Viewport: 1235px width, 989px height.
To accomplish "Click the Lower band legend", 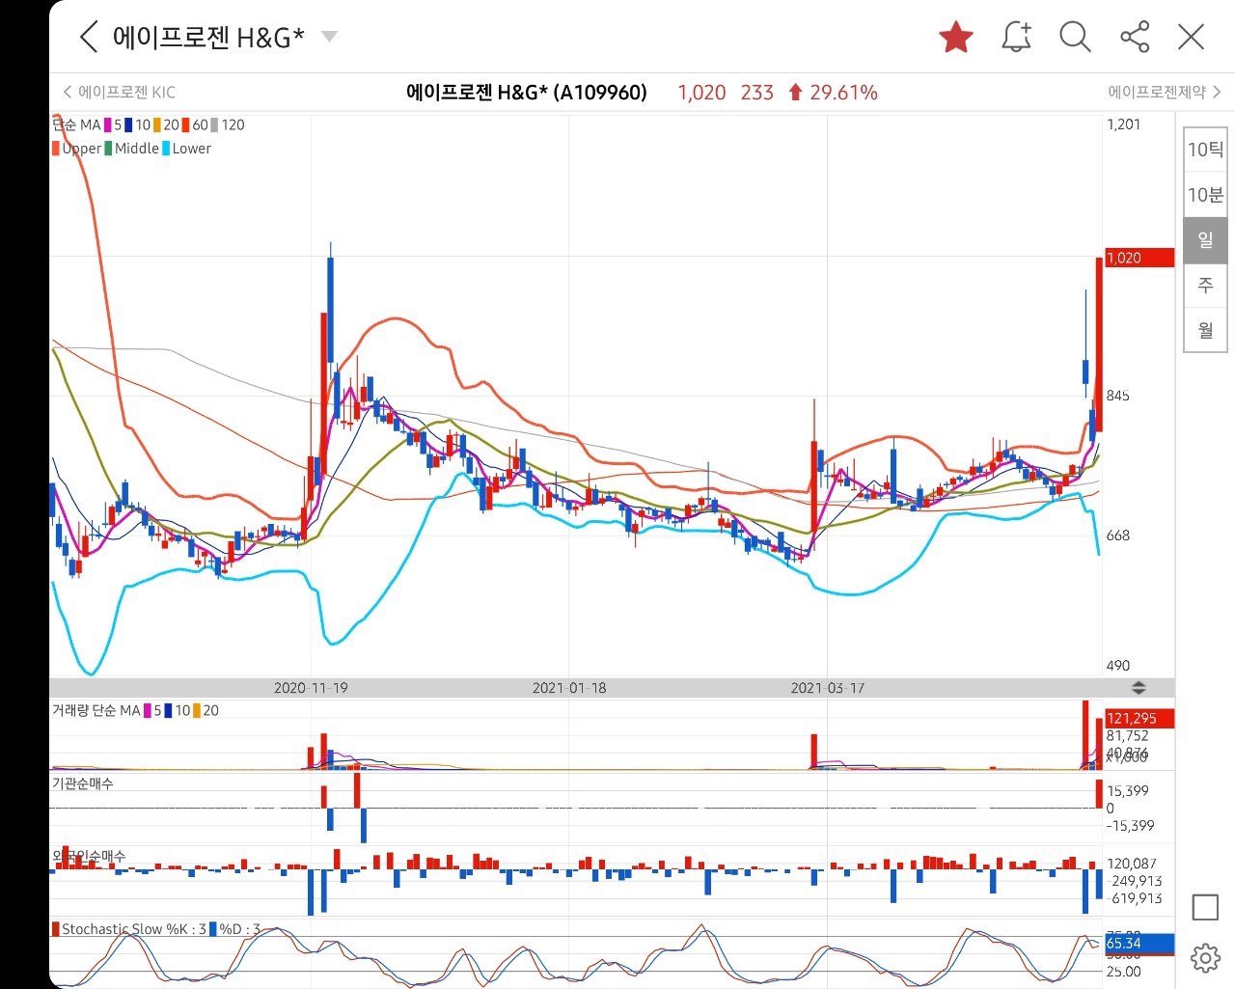I will tap(186, 149).
